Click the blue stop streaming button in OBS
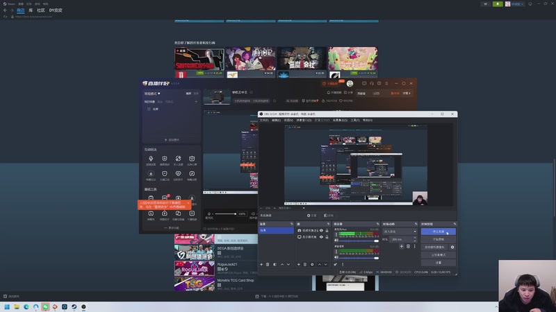The image size is (556, 312). point(439,232)
